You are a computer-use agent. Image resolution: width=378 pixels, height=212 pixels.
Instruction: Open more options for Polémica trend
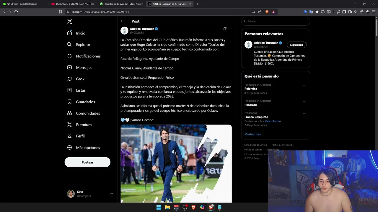pyautogui.click(x=305, y=85)
